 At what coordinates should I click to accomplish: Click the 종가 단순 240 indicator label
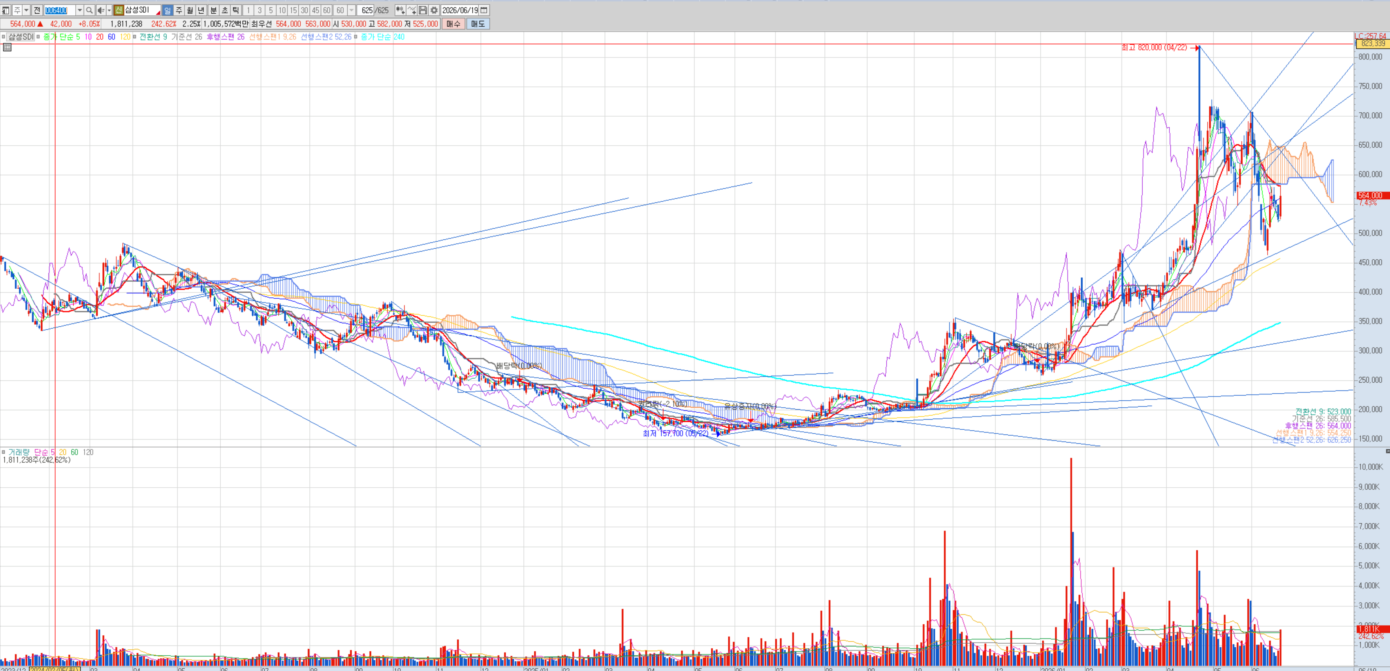pos(383,37)
